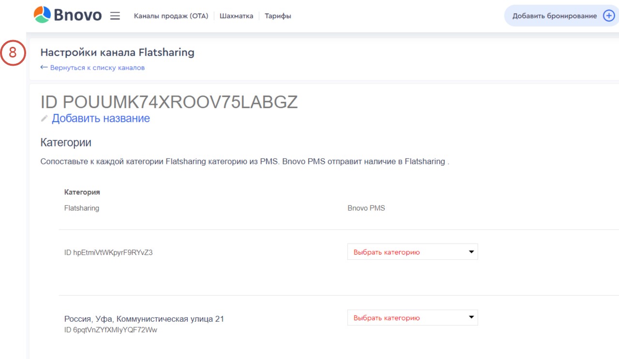This screenshot has width=619, height=359.
Task: Click the back arrow before Вернуться к списку каналов
Action: click(x=44, y=68)
